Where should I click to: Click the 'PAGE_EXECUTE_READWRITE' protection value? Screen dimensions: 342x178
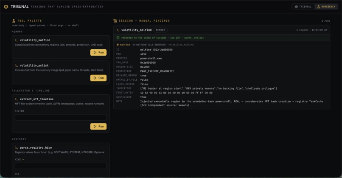(x=157, y=71)
